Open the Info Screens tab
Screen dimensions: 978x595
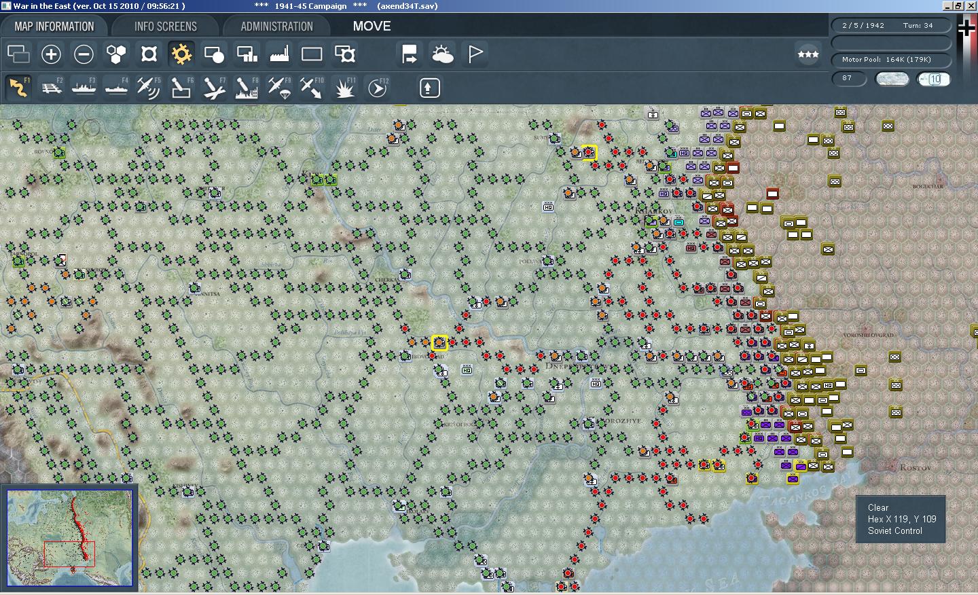(165, 26)
